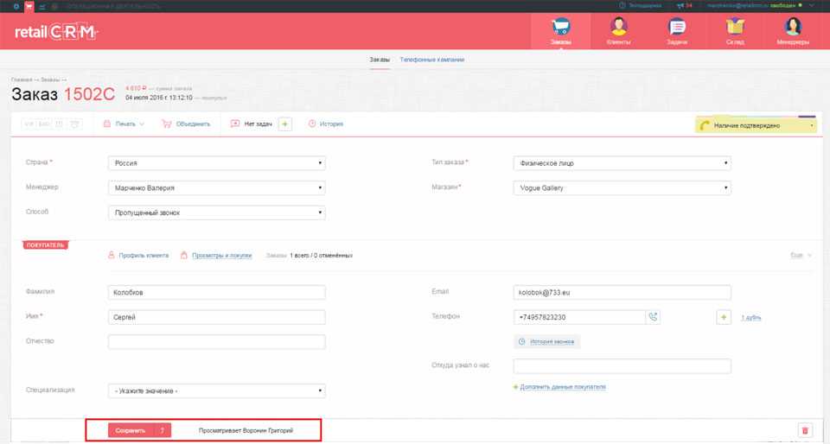Image resolution: width=830 pixels, height=444 pixels.
Task: Click the phone call icon next to Телефон
Action: point(654,317)
